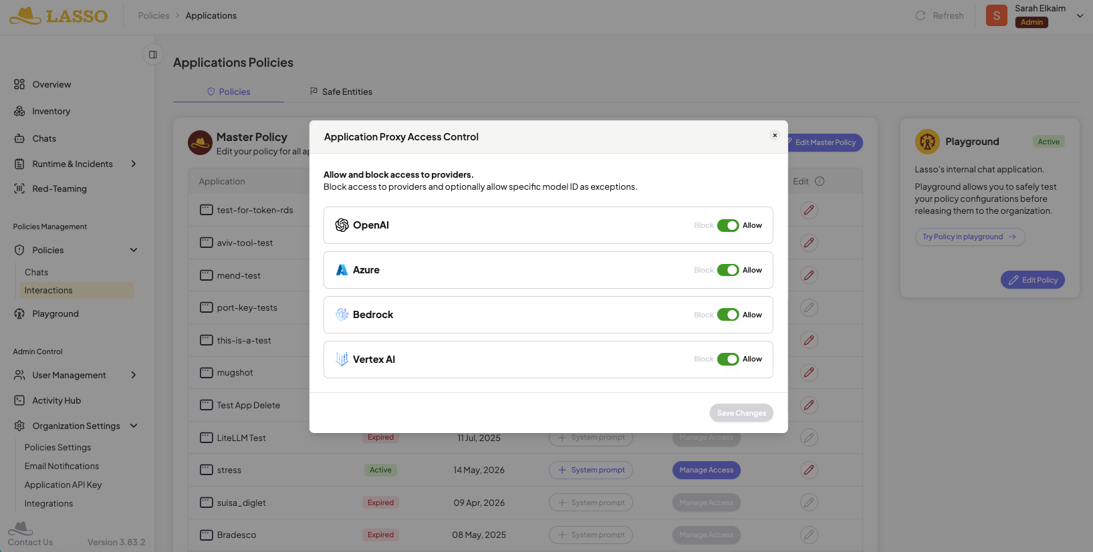Click the Policies breadcrumb link

(154, 15)
